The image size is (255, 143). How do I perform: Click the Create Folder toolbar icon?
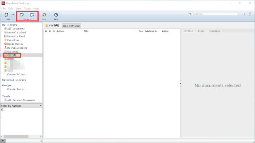(x=22, y=15)
